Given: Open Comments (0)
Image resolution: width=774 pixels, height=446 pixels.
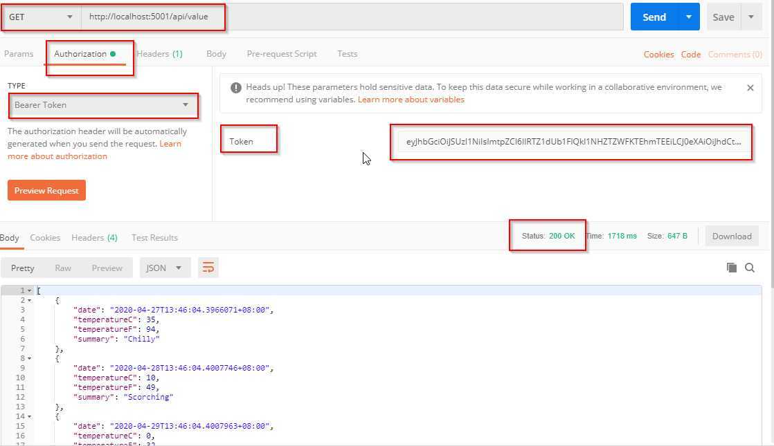Looking at the screenshot, I should 735,54.
